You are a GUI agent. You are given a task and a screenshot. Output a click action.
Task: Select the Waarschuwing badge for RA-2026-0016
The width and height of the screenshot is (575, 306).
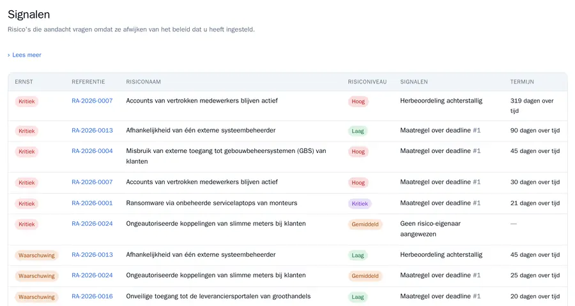click(x=36, y=297)
